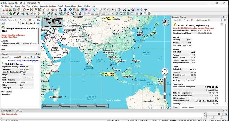Click the New Flight Plan toolbar icon

pos(3,10)
